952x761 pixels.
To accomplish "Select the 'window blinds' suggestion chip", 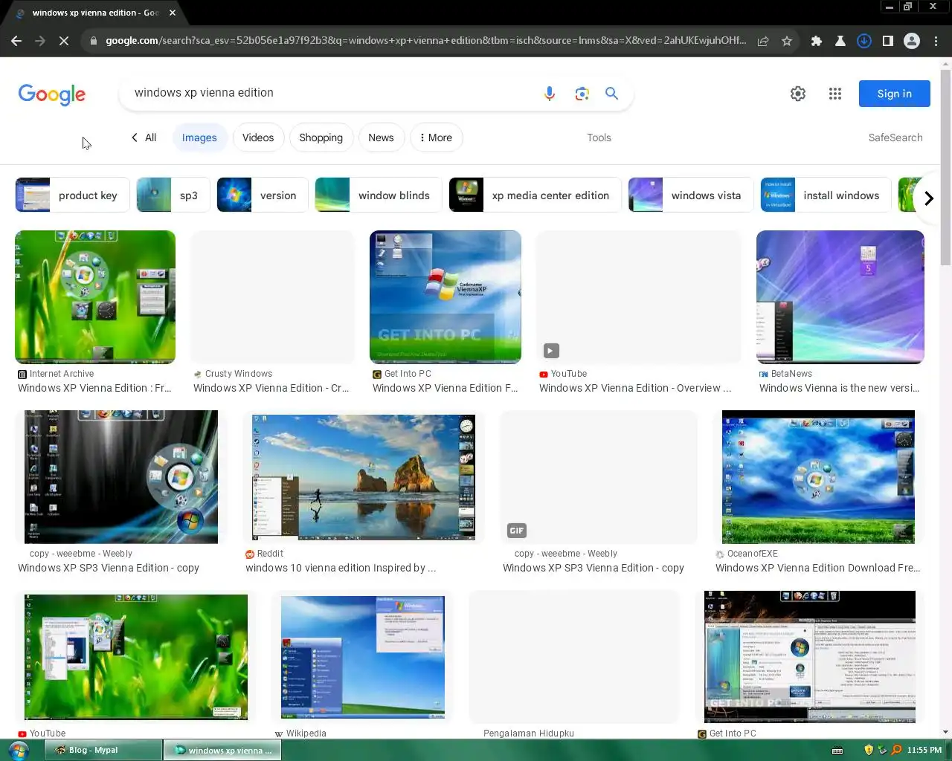I will point(379,195).
